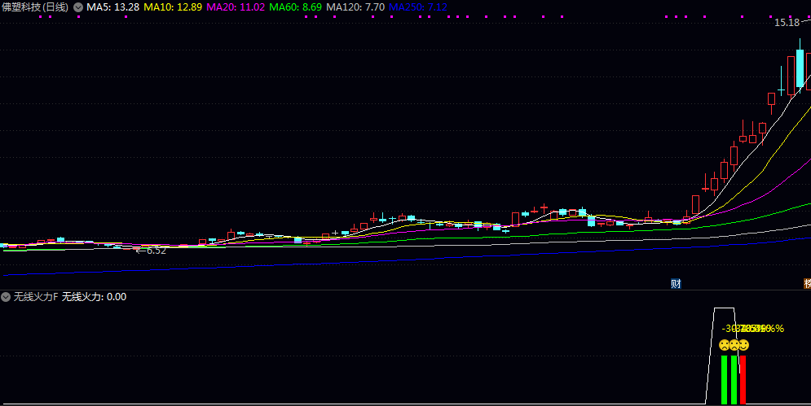Open the 财 financial marker
This screenshot has width=811, height=406.
676,284
